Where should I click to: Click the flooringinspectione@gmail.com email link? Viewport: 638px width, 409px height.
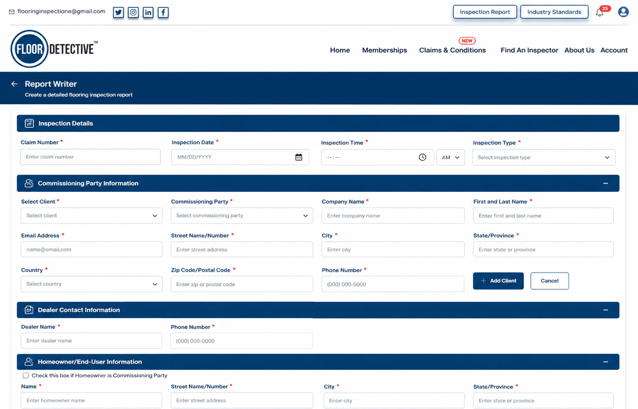click(61, 11)
